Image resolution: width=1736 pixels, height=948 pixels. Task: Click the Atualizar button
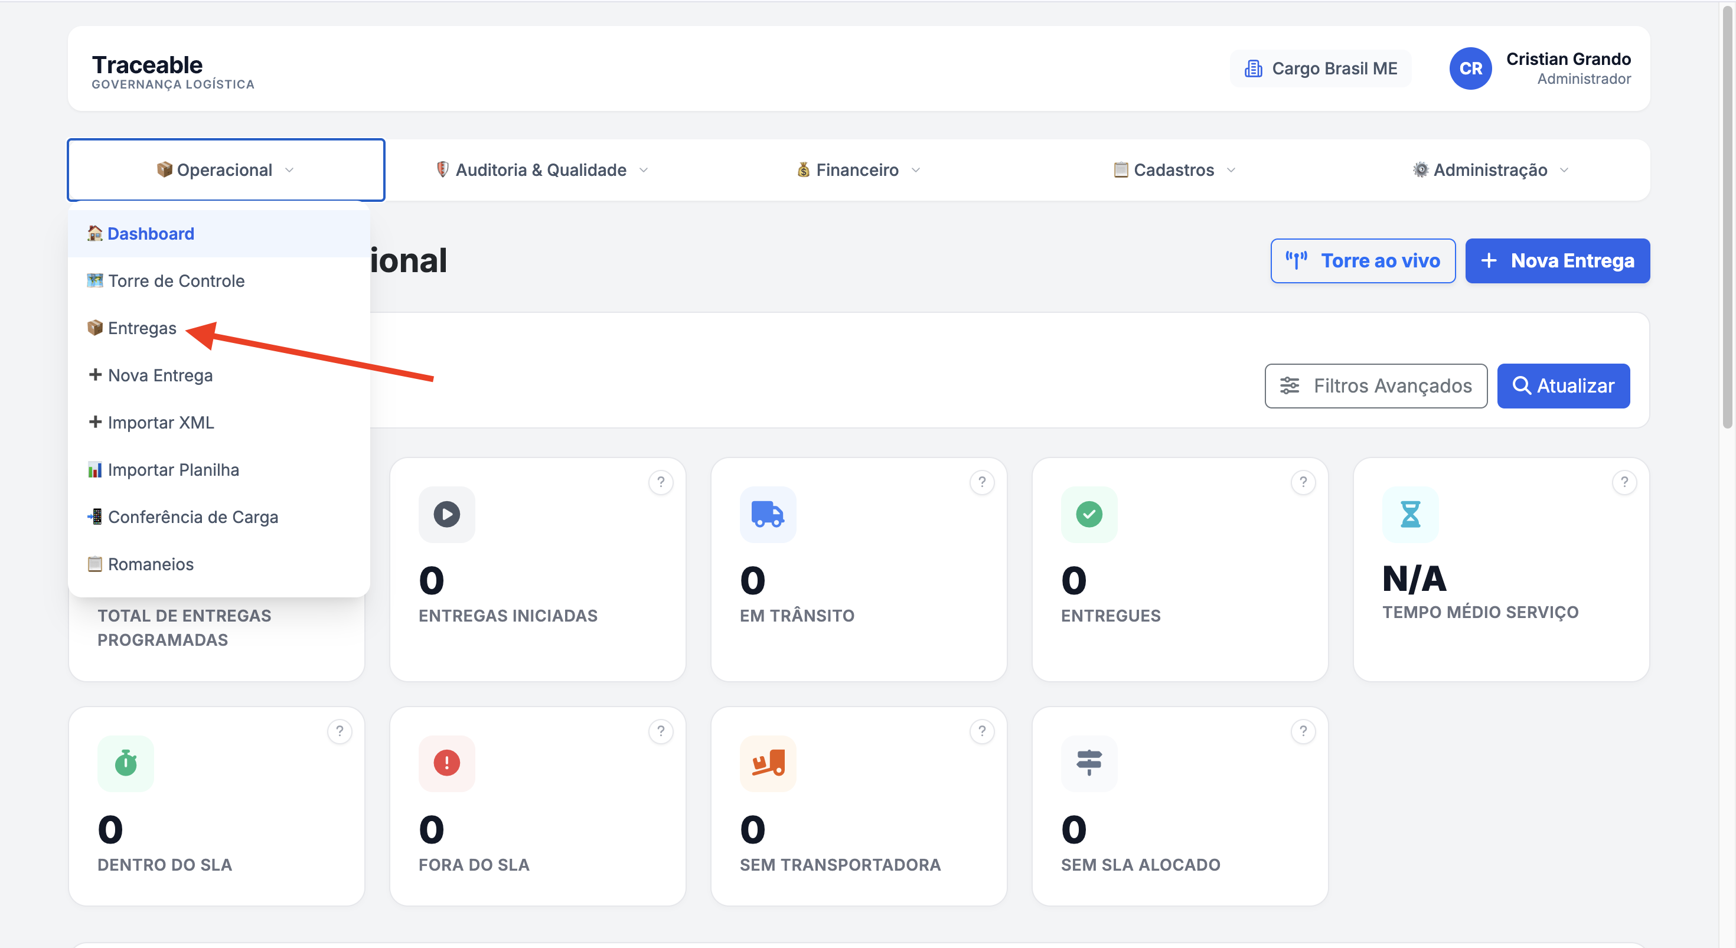(x=1564, y=386)
